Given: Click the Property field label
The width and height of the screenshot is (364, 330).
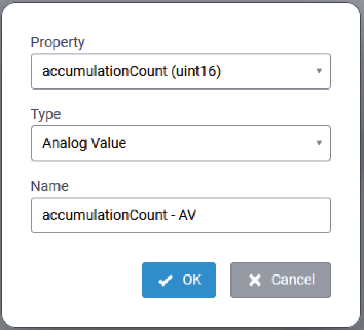Looking at the screenshot, I should tap(57, 42).
